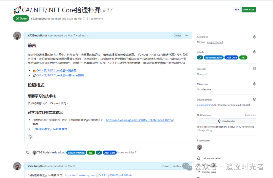This screenshot has height=178, width=273.
Task: Click Transfer issue
Action: tap(207, 172)
